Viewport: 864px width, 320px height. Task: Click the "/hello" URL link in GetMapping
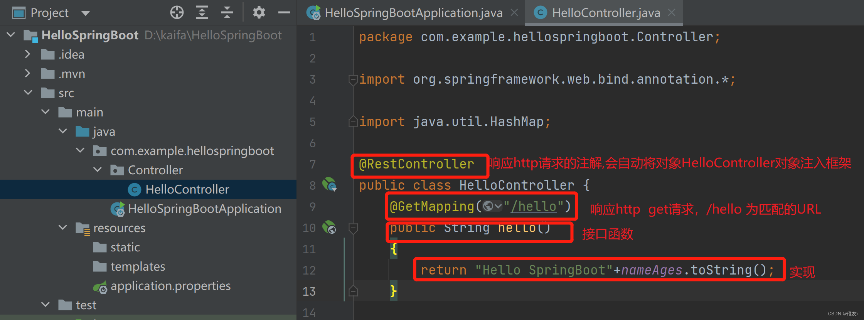(534, 207)
